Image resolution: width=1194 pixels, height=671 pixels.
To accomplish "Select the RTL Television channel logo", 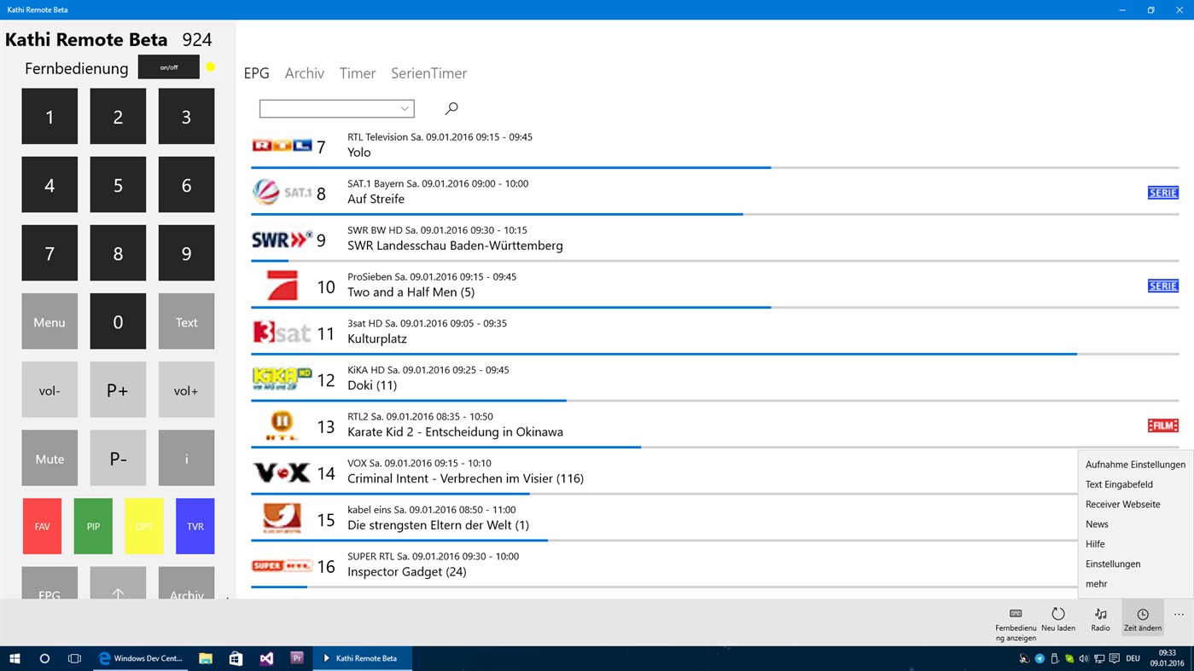I will [281, 144].
